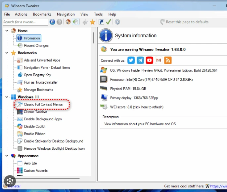Open the RSS feed icon
Viewport: 227px width, 192px height.
[168, 60]
